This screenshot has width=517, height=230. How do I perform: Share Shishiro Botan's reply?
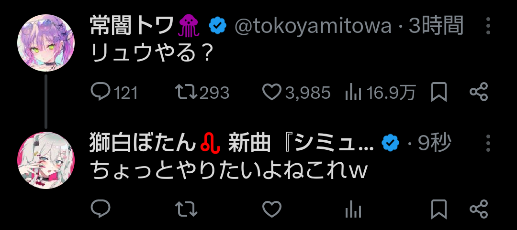coord(478,209)
